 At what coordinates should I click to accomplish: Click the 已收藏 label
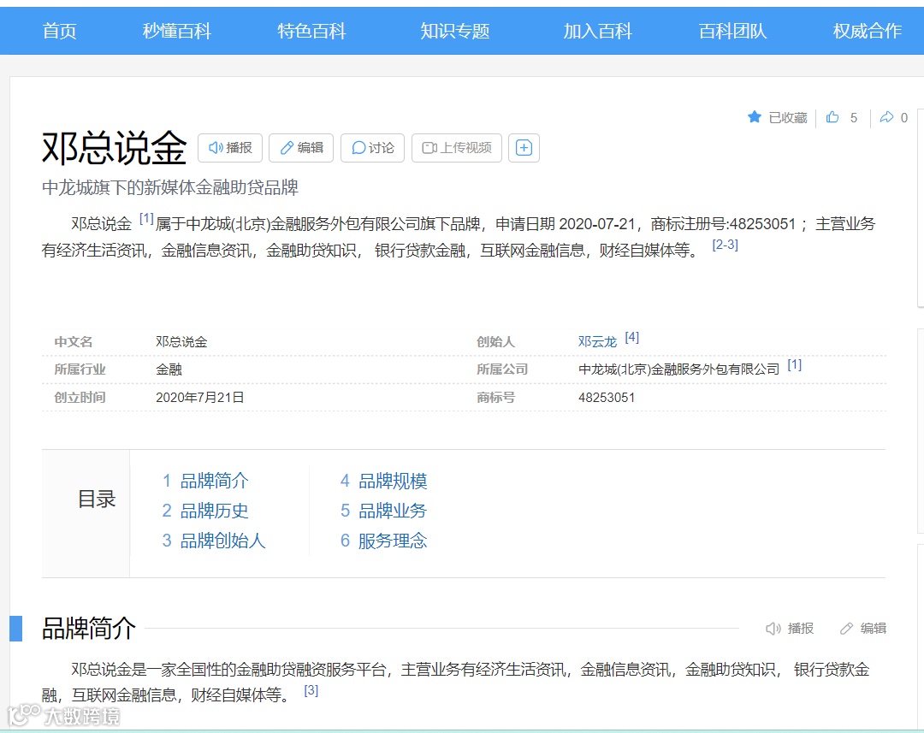pos(788,118)
